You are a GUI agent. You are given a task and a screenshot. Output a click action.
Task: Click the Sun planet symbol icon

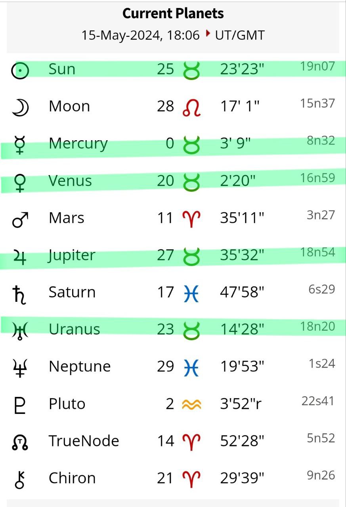20,71
